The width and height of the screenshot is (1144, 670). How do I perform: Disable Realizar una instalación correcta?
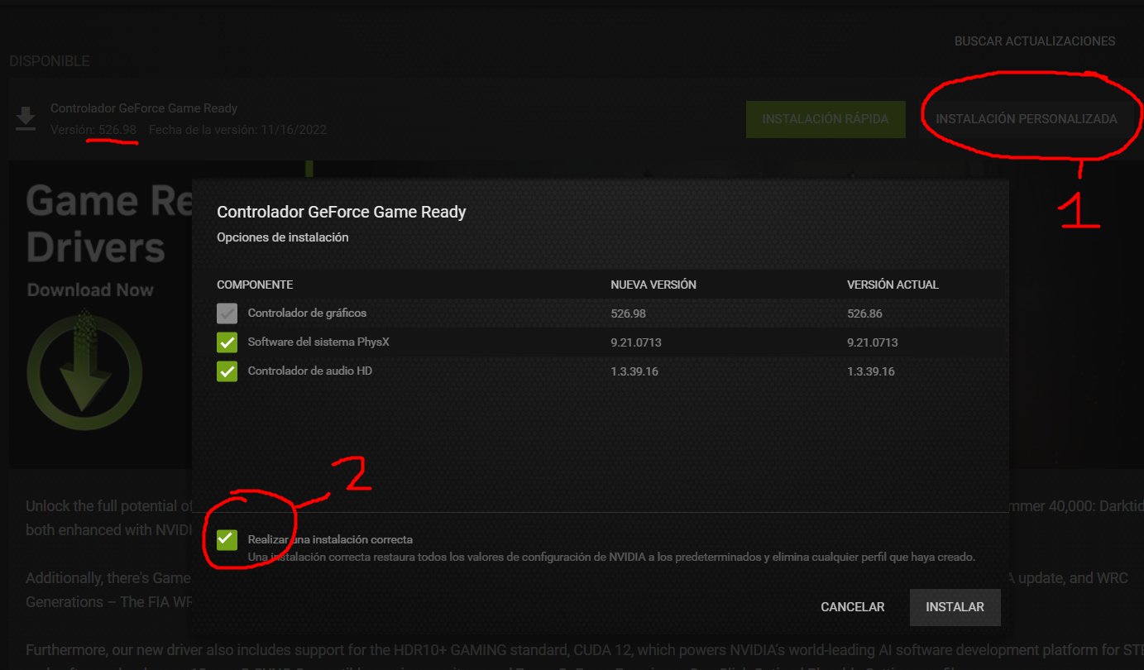pyautogui.click(x=227, y=539)
